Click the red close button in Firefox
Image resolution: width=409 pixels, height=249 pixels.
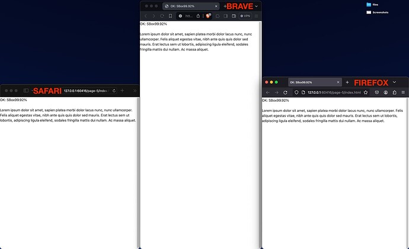point(267,82)
